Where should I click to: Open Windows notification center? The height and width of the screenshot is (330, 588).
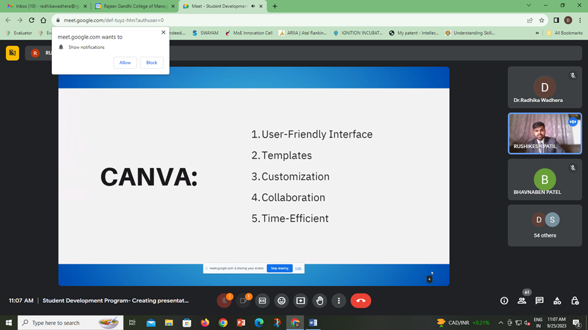[x=577, y=323]
